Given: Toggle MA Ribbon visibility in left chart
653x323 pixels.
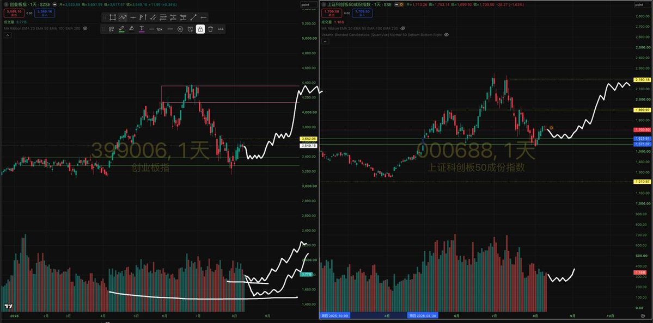Looking at the screenshot, I should tap(85, 28).
